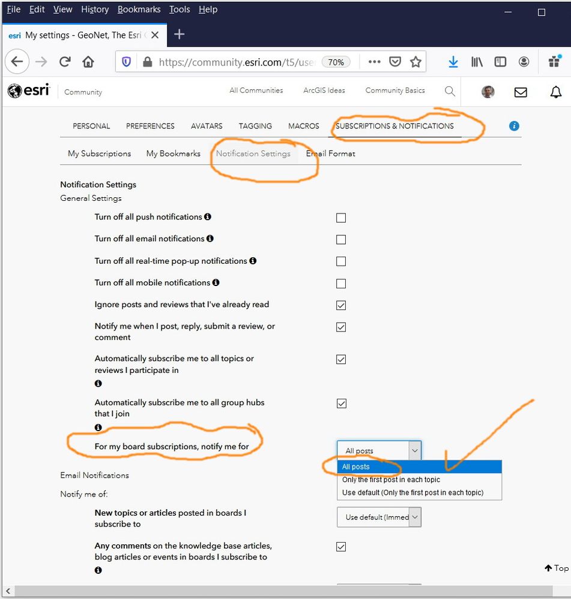Choose Use default (Only the first post)
571x599 pixels.
click(419, 492)
